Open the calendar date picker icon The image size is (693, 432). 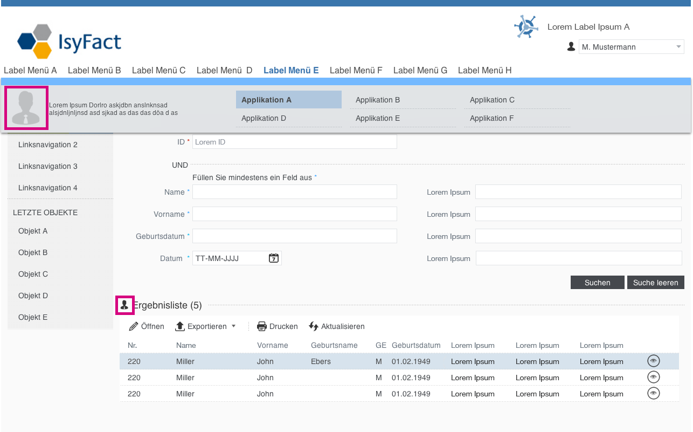click(x=274, y=258)
